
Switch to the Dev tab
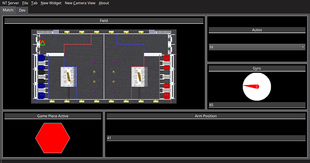pyautogui.click(x=22, y=10)
